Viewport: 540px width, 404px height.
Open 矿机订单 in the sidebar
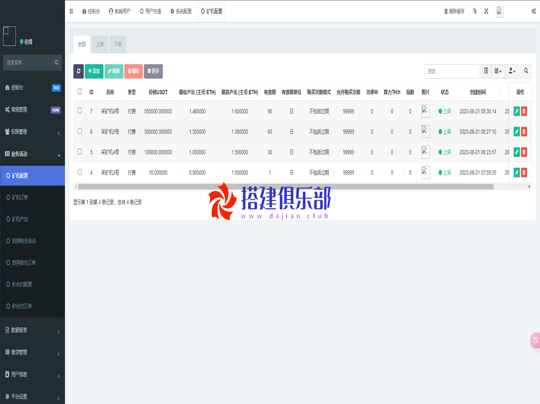tap(33, 198)
